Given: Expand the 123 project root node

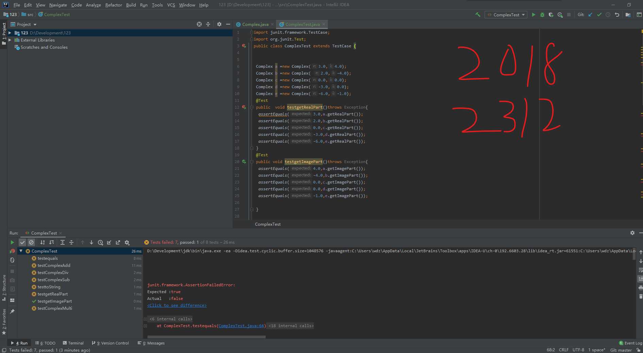Looking at the screenshot, I should [10, 33].
